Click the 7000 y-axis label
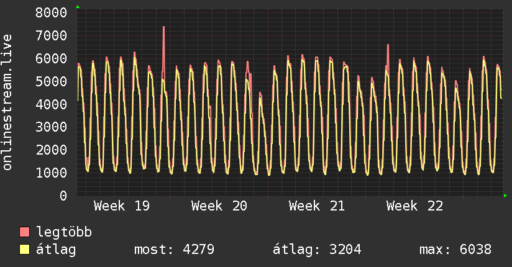The image size is (512, 267). point(52,35)
